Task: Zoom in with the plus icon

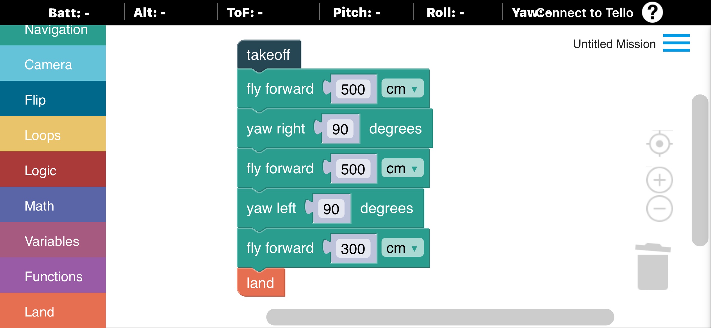Action: [x=659, y=180]
